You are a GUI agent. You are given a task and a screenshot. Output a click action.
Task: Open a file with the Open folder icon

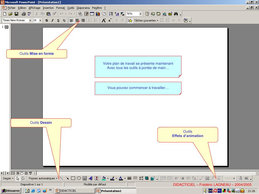tap(10, 14)
